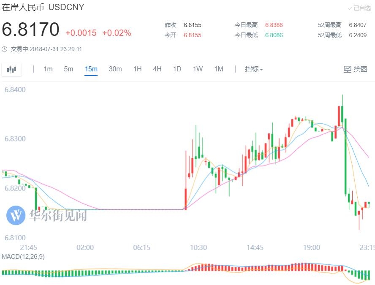The width and height of the screenshot is (375, 285).
Task: Click the 21:45 time axis label
Action: pyautogui.click(x=28, y=247)
